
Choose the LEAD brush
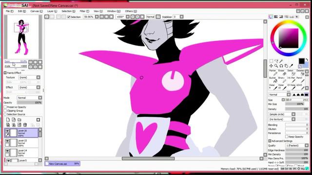tap(300, 87)
